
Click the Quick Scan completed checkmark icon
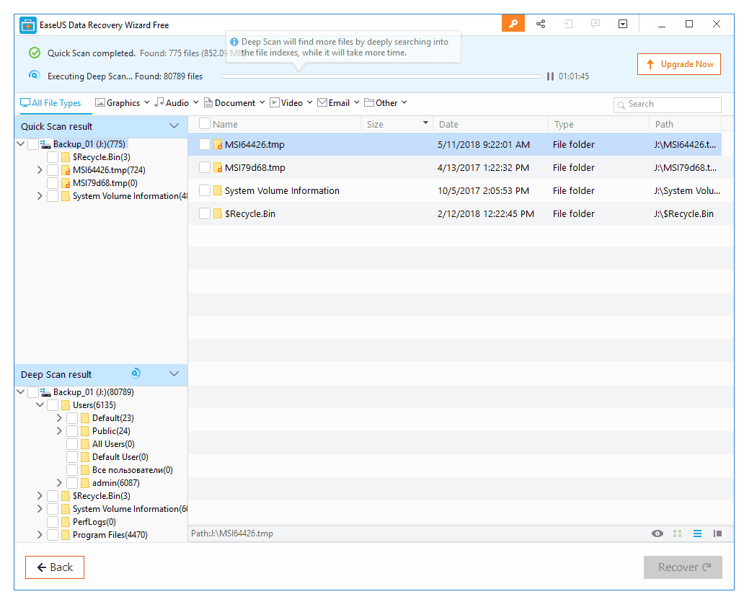35,53
